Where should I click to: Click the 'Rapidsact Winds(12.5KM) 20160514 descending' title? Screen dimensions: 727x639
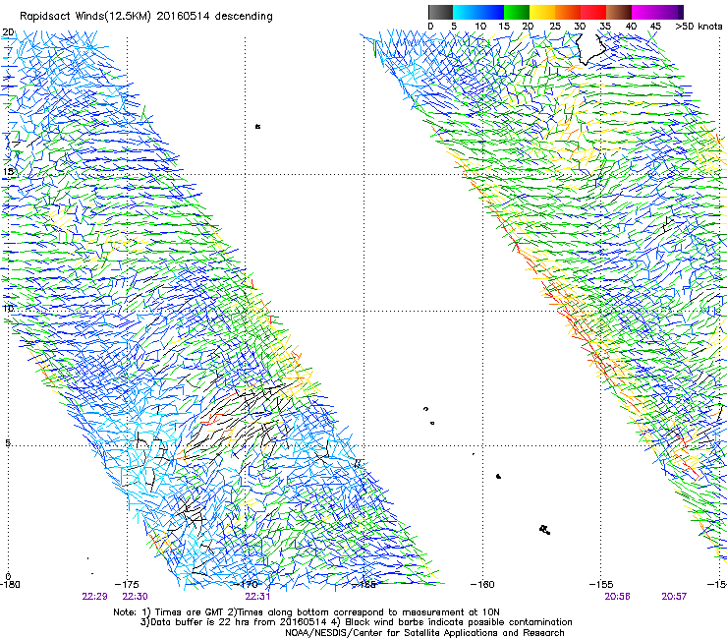[146, 17]
